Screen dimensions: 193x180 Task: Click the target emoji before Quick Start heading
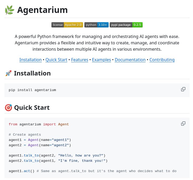click(x=8, y=108)
